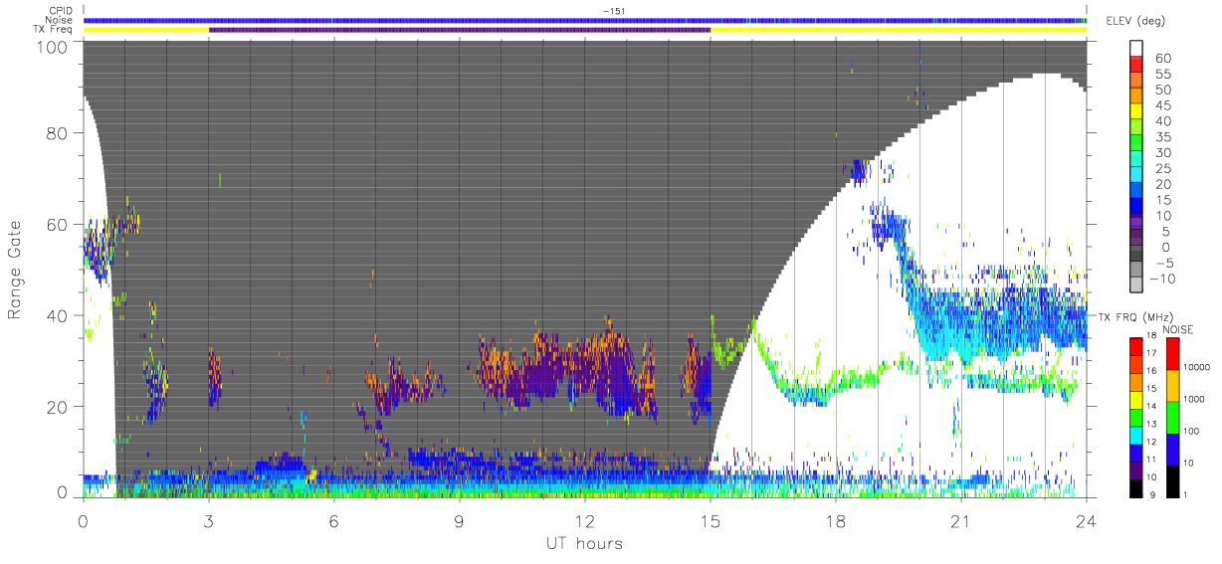Select the black 9 MHz frequency swatch

1134,486
